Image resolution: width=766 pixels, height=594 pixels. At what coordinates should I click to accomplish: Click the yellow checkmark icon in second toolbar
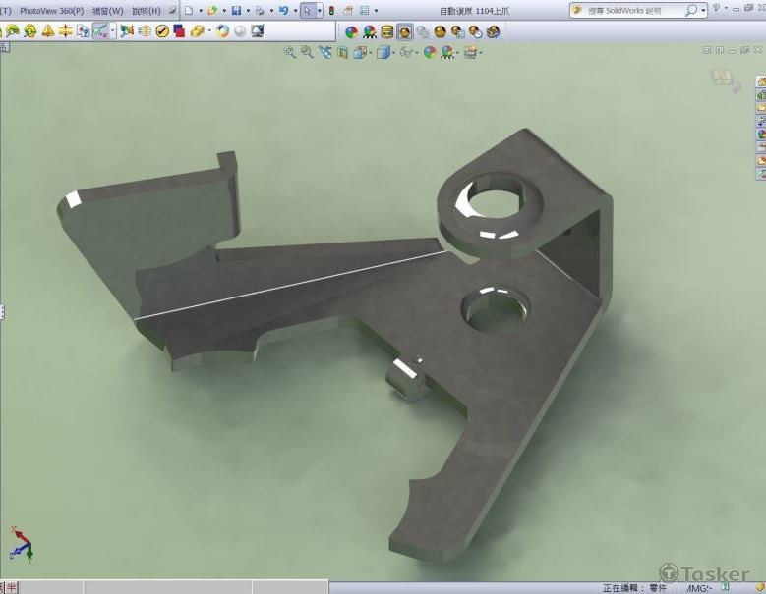pos(161,30)
